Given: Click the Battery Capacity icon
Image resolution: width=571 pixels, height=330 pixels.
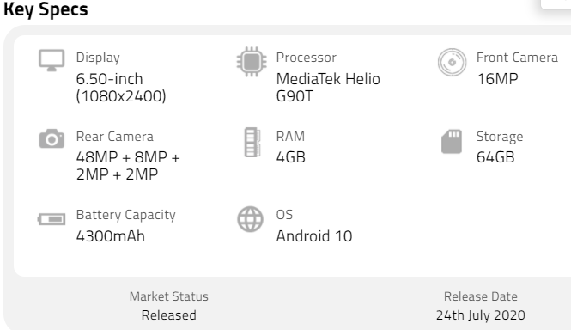Looking at the screenshot, I should coord(52,219).
